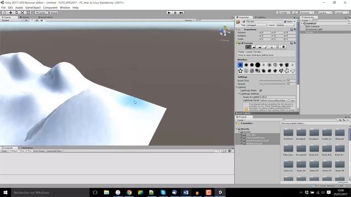Collapse the Transform component foldout
Image resolution: width=351 pixels, height=197 pixels.
tap(237, 29)
